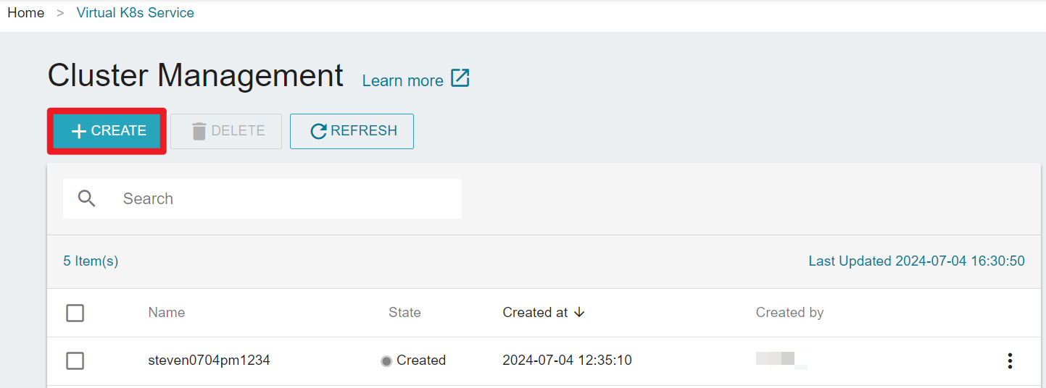1046x388 pixels.
Task: Click the Home breadcrumb
Action: click(x=26, y=13)
